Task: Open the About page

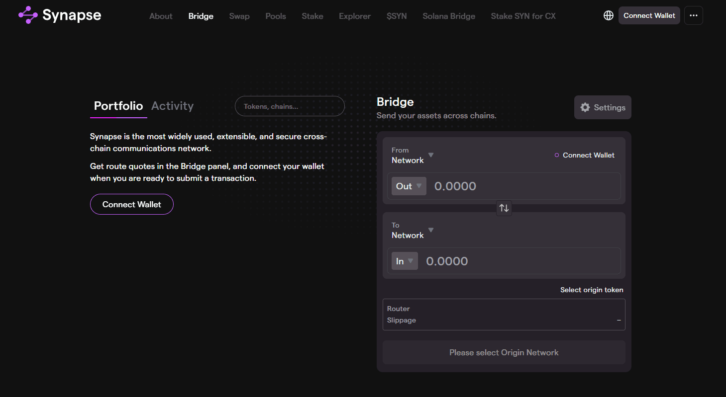Action: tap(161, 16)
